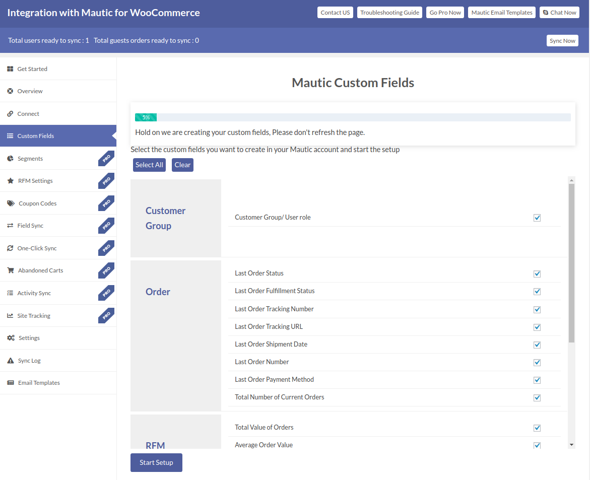
Task: Click the PRO badge on Site Tracking
Action: coord(106,315)
